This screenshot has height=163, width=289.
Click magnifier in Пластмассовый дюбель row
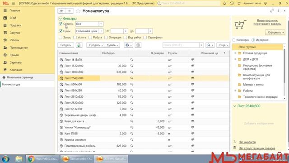(x=131, y=146)
